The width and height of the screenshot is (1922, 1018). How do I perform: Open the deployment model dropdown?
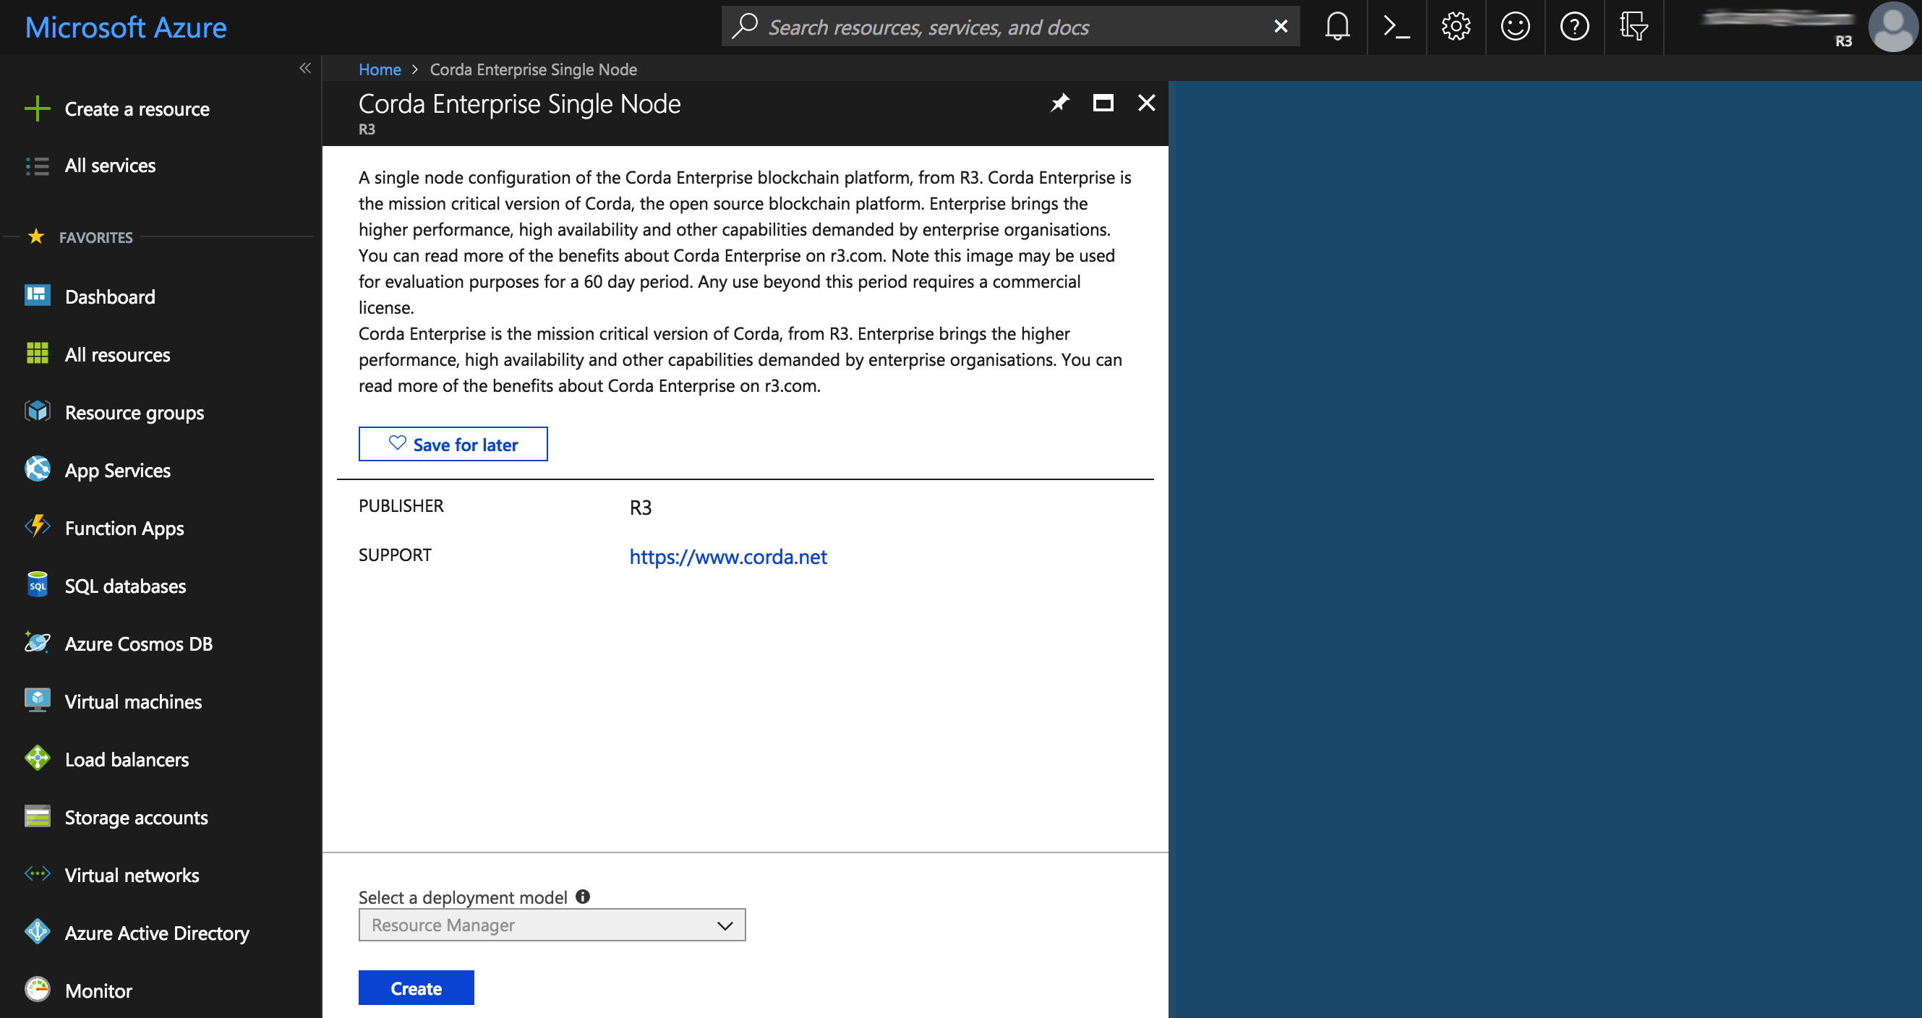(x=552, y=925)
